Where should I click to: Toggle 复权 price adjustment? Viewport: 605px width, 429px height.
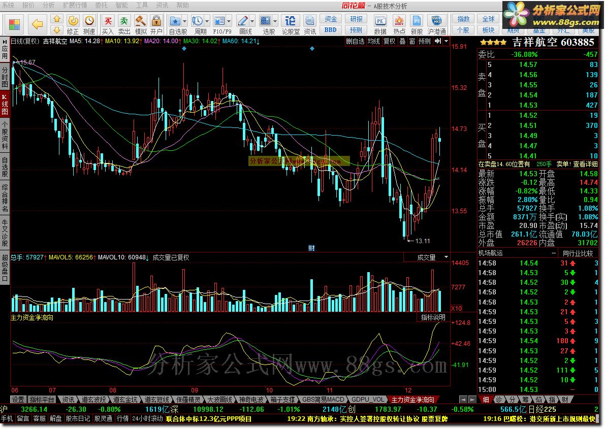click(x=389, y=41)
